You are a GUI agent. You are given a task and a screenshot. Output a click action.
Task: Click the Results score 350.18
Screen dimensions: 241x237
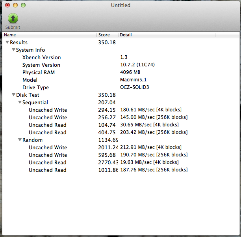coord(107,42)
